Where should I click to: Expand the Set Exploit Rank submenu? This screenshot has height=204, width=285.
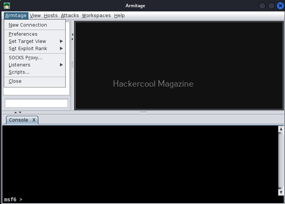[x=35, y=49]
